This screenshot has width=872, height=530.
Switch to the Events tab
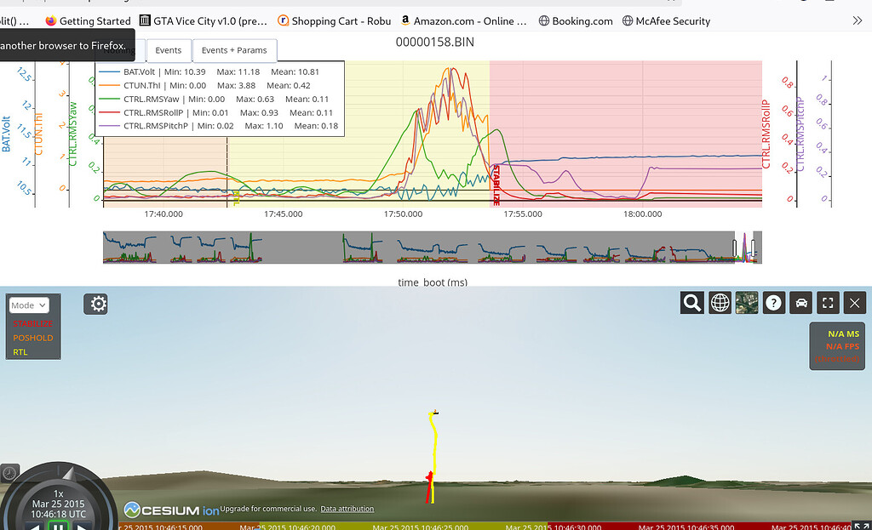click(168, 50)
